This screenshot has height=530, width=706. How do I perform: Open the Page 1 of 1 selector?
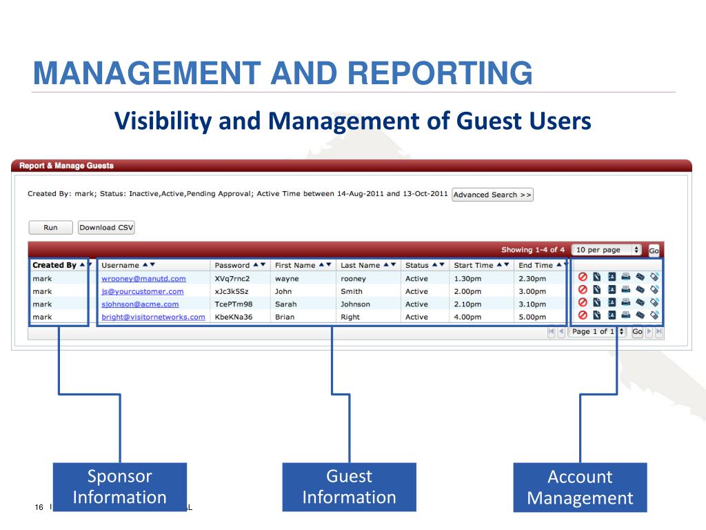point(596,331)
